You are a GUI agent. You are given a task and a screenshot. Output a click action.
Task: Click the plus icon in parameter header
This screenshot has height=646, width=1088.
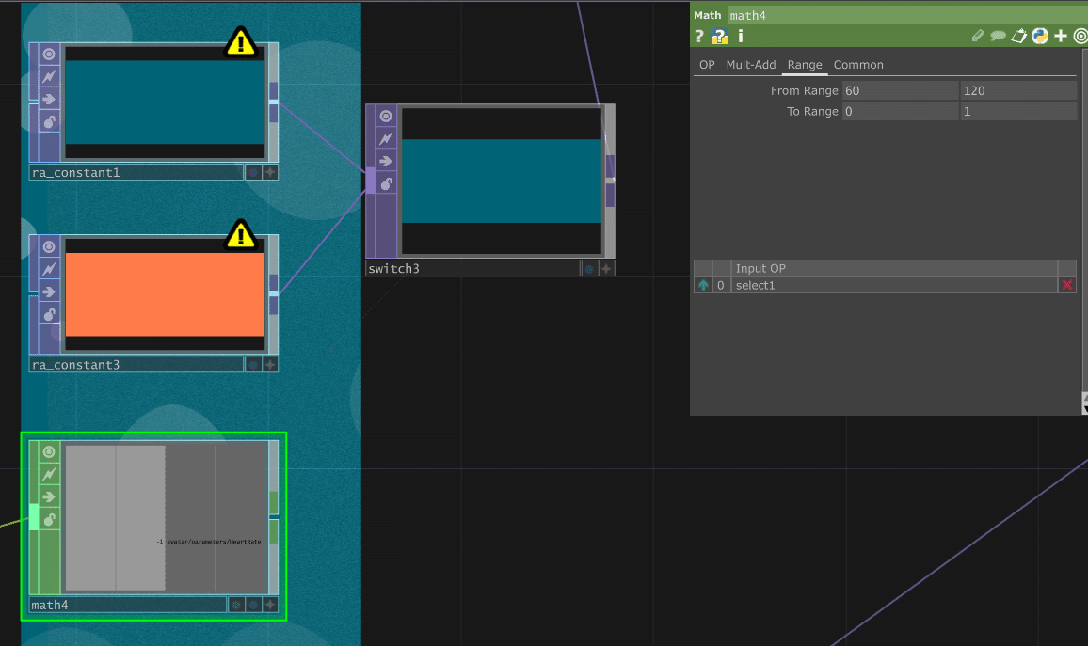tap(1061, 36)
